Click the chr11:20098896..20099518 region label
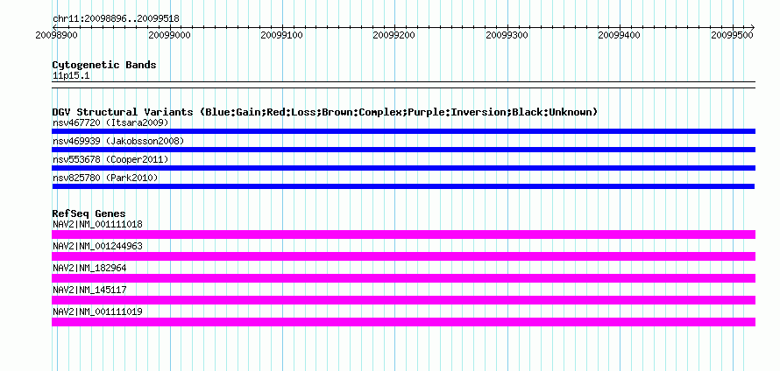This screenshot has height=371, width=780. pos(116,19)
